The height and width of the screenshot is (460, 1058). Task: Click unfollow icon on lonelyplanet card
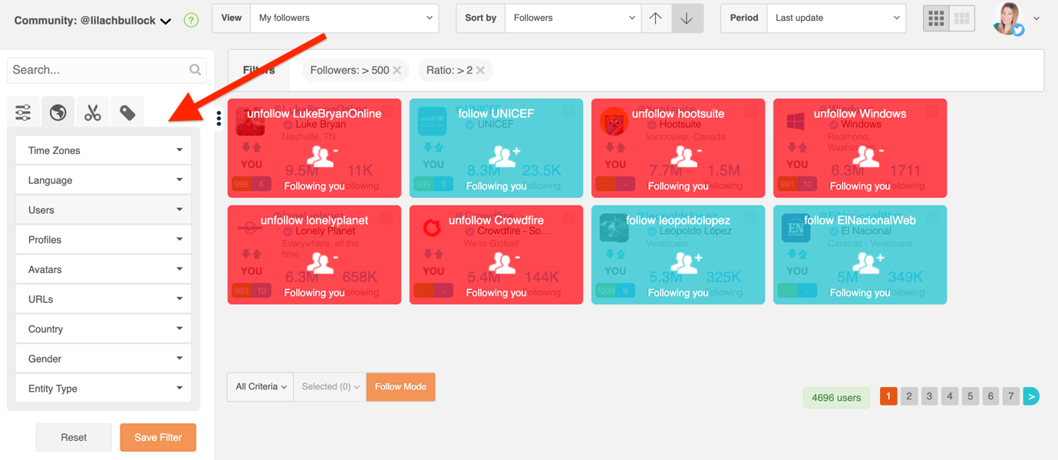point(321,262)
